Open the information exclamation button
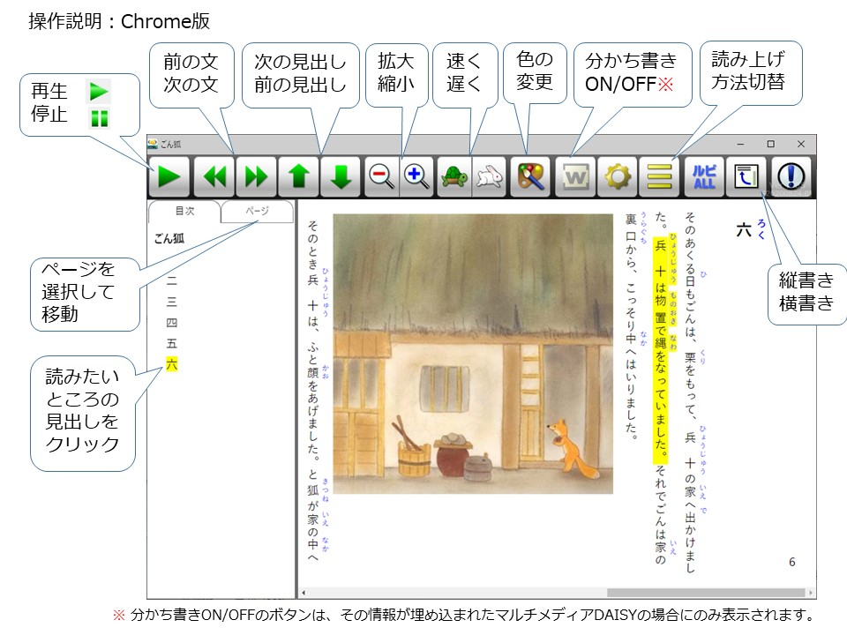Screen dimensions: 847x635 click(791, 177)
